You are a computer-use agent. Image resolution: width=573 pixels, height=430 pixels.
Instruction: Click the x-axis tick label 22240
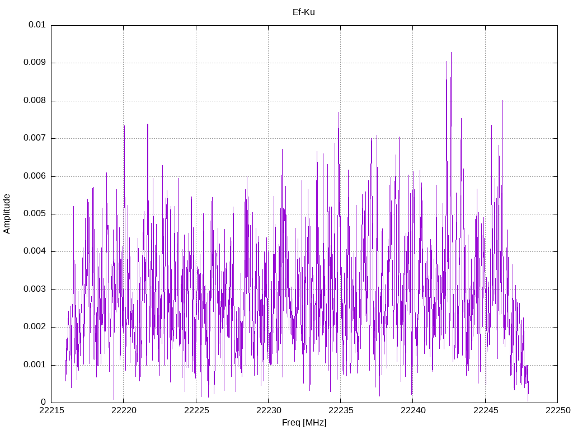(x=413, y=410)
